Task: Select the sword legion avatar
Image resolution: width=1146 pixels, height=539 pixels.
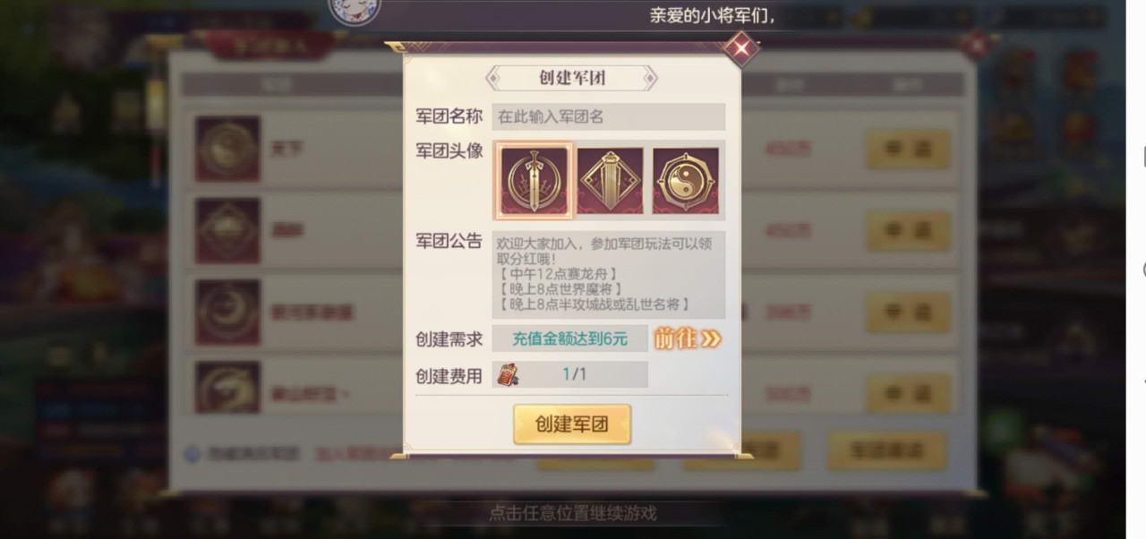Action: coord(534,181)
